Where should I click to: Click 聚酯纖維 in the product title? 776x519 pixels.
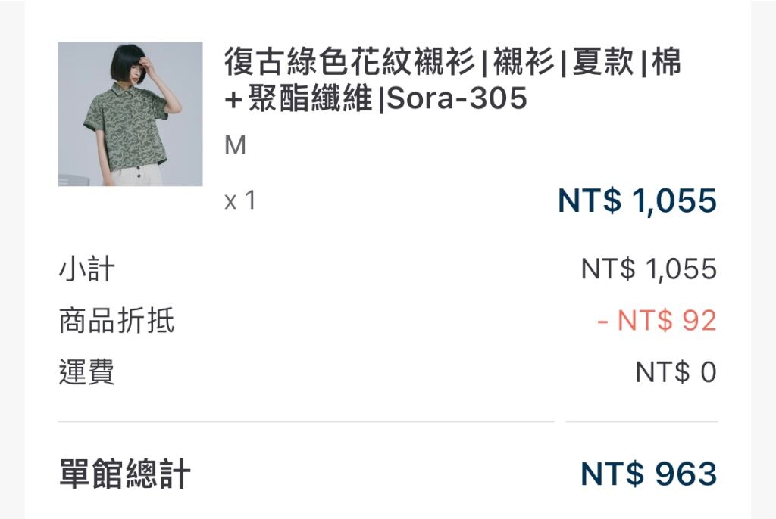[x=310, y=98]
